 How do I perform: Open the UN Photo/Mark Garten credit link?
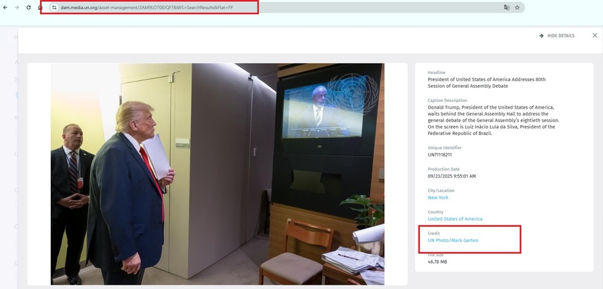(453, 240)
